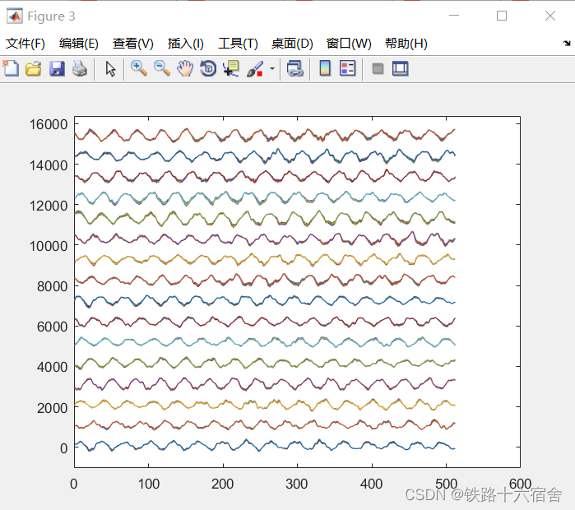Activate the Zoom In magnifier tool

[139, 68]
